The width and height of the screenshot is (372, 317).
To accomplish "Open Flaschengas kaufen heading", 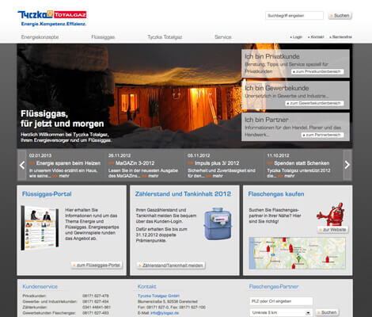I will click(x=276, y=194).
